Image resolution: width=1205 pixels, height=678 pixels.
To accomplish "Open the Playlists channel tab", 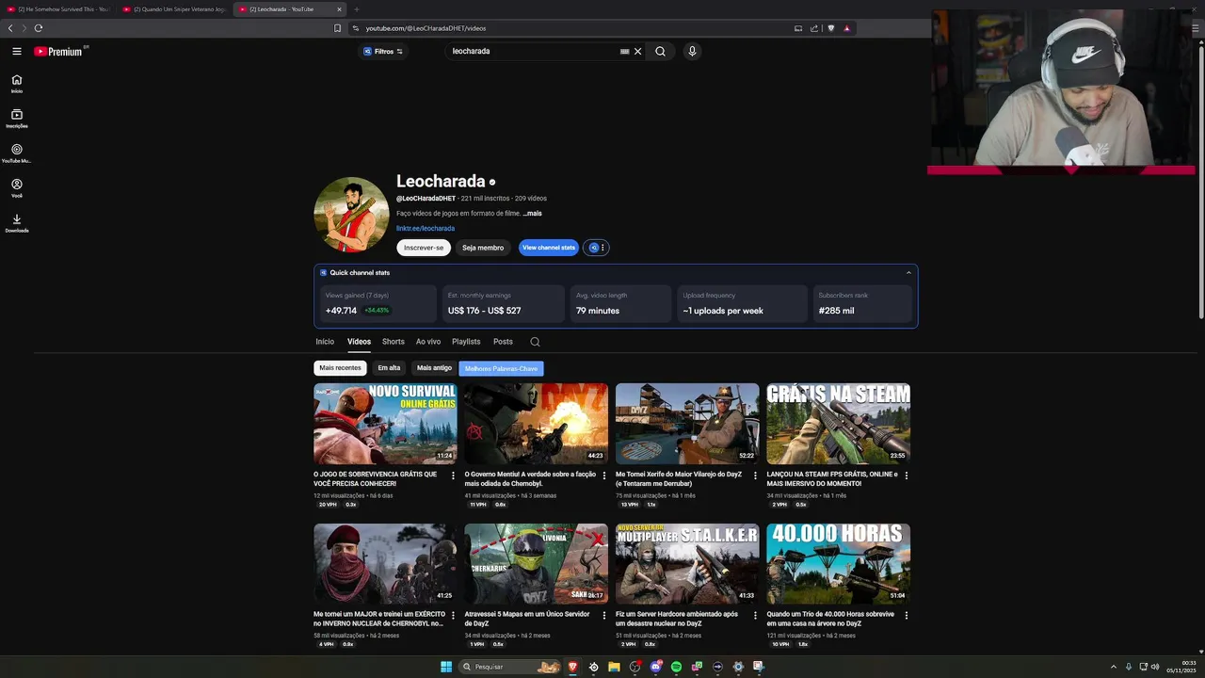I will coord(466,342).
